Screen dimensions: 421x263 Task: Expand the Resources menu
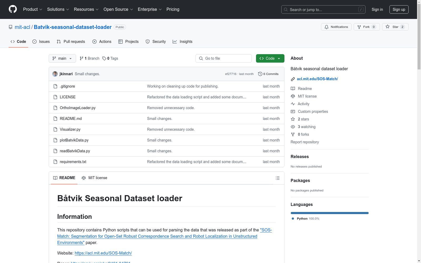(x=86, y=9)
